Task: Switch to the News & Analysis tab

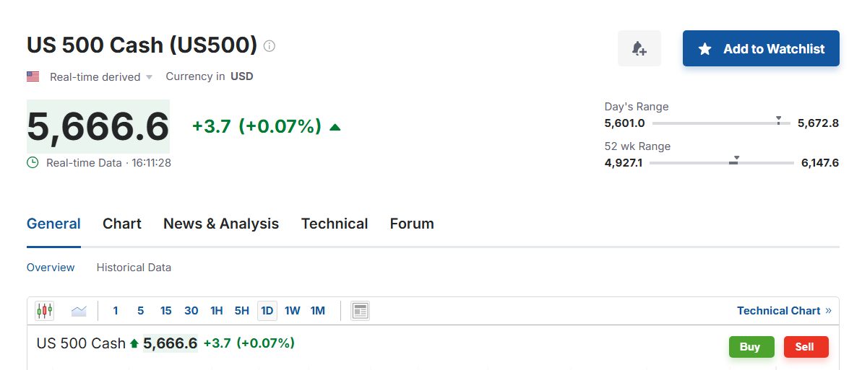Action: click(x=220, y=224)
